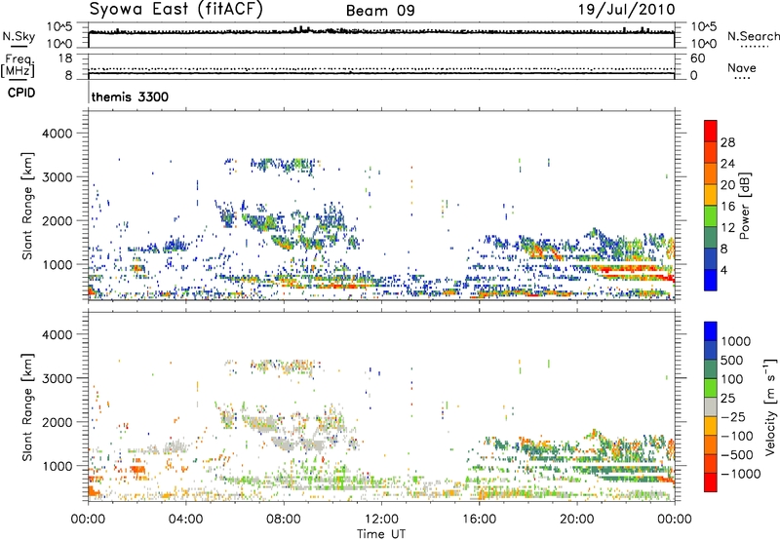Screen dimensions: 780x540
Task: Click the "Freq. [MHz]" axis label
Action: [x=18, y=65]
